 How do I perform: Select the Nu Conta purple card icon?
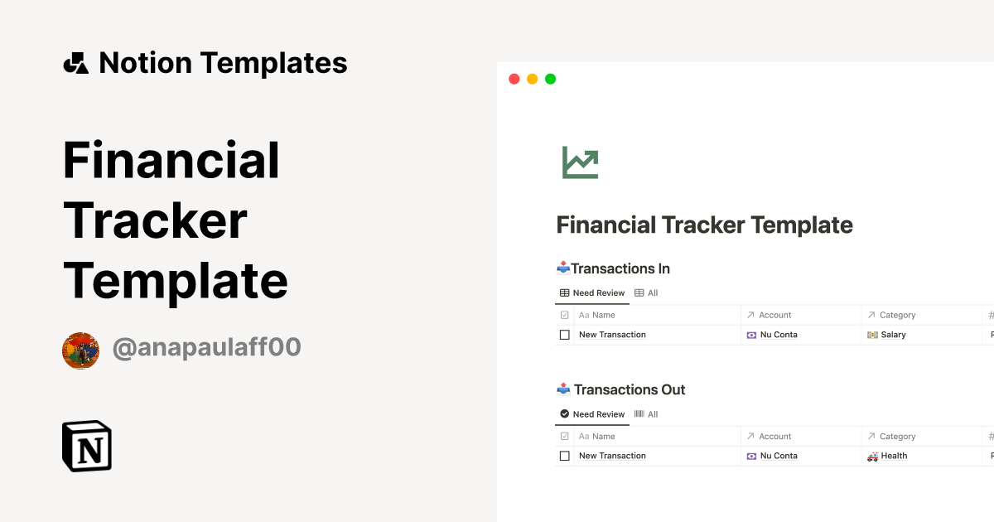pos(751,334)
